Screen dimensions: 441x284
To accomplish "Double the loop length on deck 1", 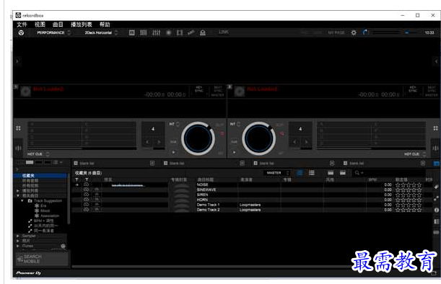I will (x=159, y=142).
